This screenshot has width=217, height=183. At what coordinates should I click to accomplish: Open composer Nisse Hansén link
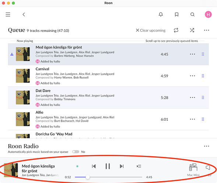(x=85, y=56)
